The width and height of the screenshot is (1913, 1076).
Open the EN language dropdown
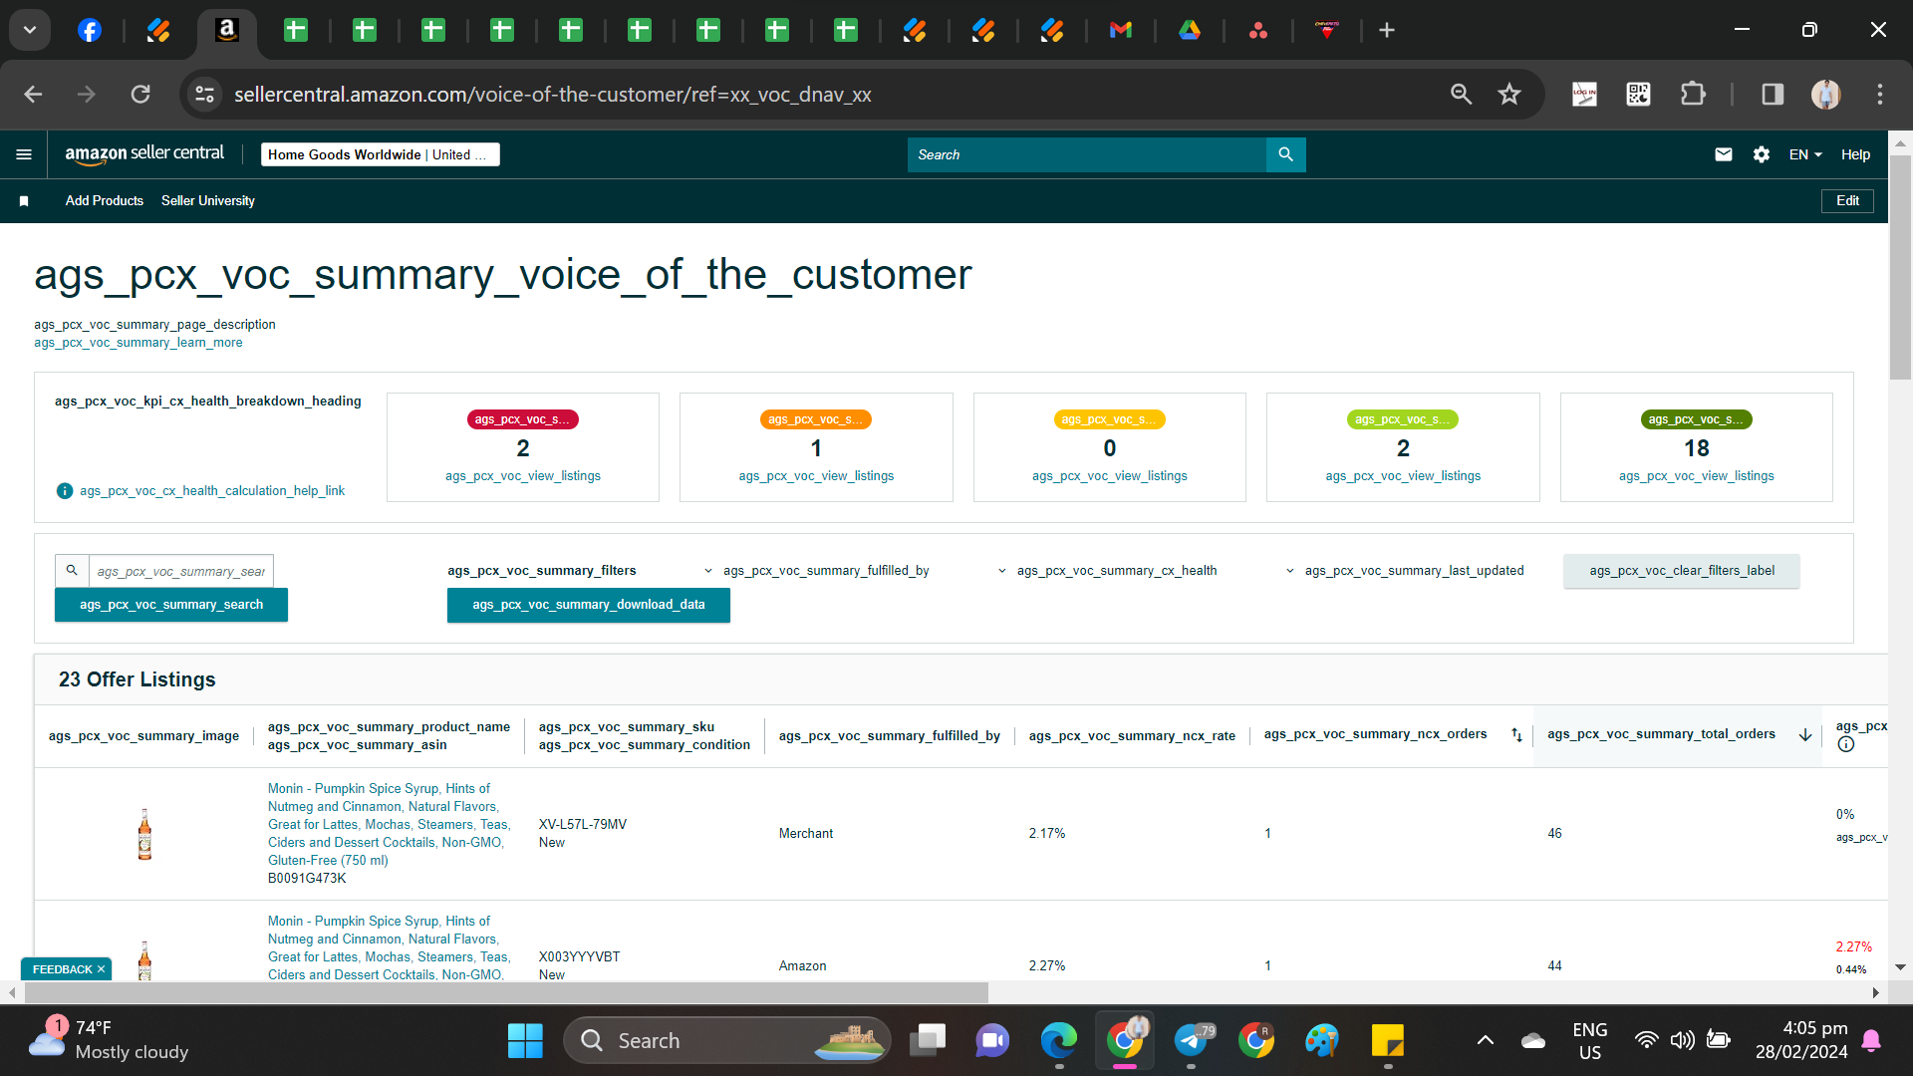pos(1805,154)
